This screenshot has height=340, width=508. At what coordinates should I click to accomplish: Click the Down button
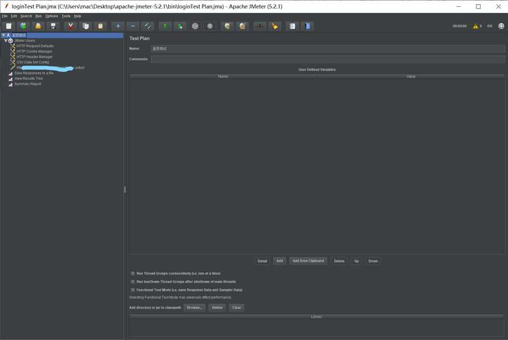click(373, 261)
